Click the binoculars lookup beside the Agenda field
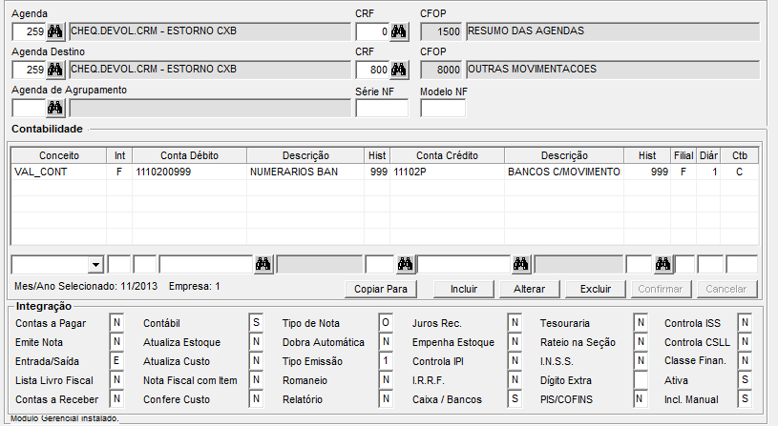 54,31
